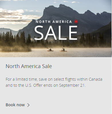Click the word AMERICA in the banner overlay
The width and height of the screenshot is (112, 114).
pyautogui.click(x=62, y=22)
